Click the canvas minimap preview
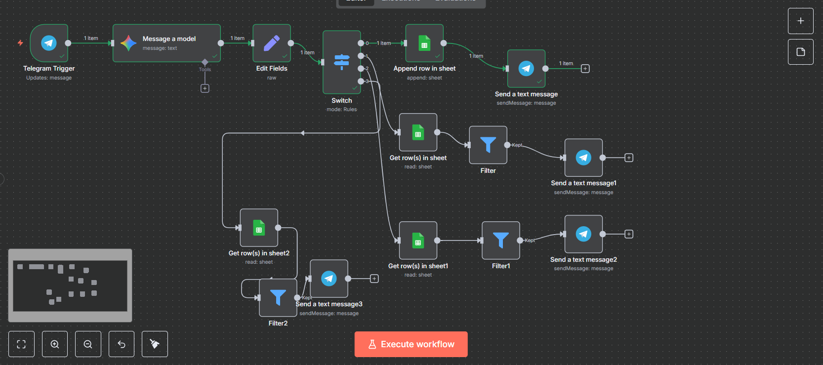 (x=70, y=285)
